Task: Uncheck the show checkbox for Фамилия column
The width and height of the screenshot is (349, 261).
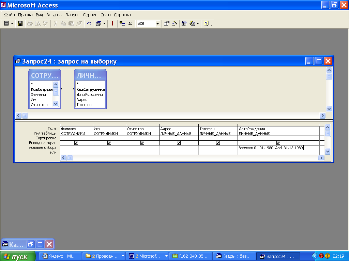Action: coord(76,143)
